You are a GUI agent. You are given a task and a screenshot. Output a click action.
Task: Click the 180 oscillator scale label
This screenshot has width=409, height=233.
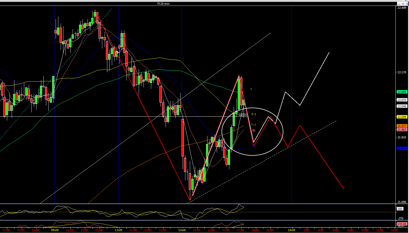(x=400, y=209)
